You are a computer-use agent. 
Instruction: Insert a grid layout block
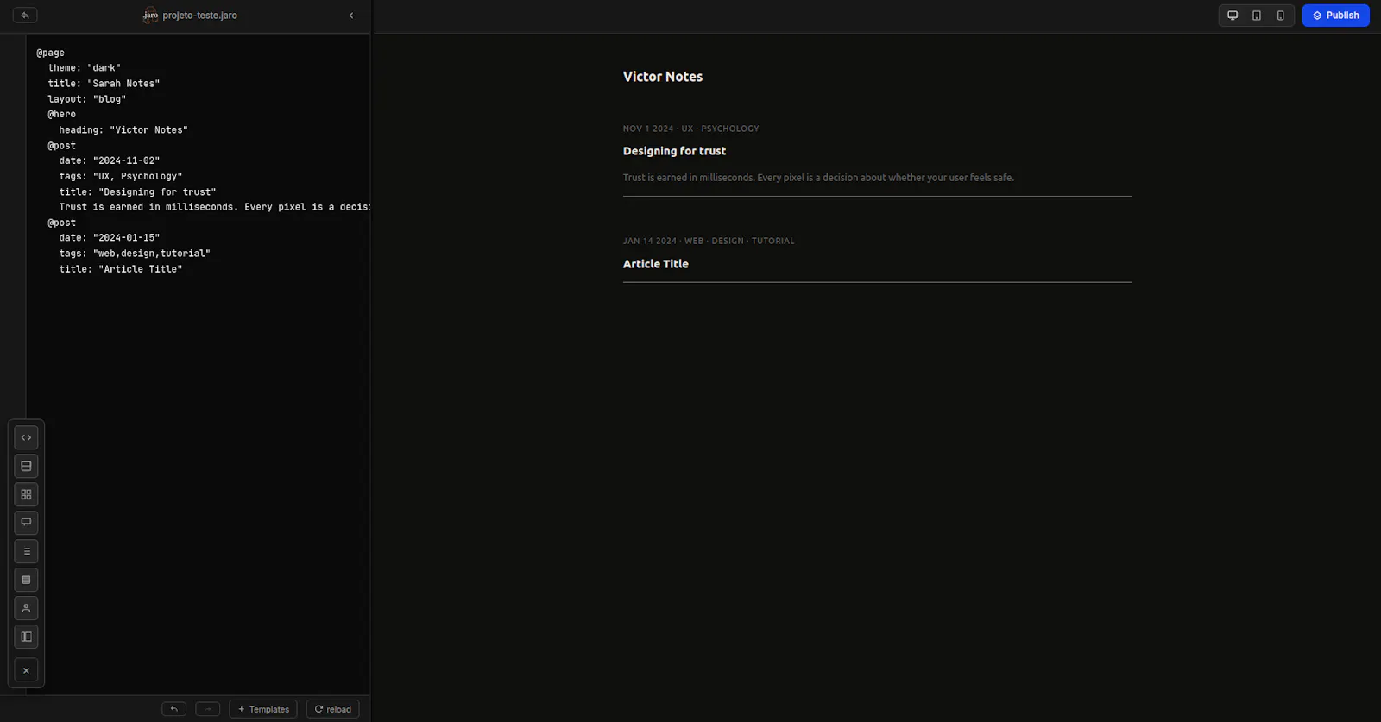tap(26, 494)
